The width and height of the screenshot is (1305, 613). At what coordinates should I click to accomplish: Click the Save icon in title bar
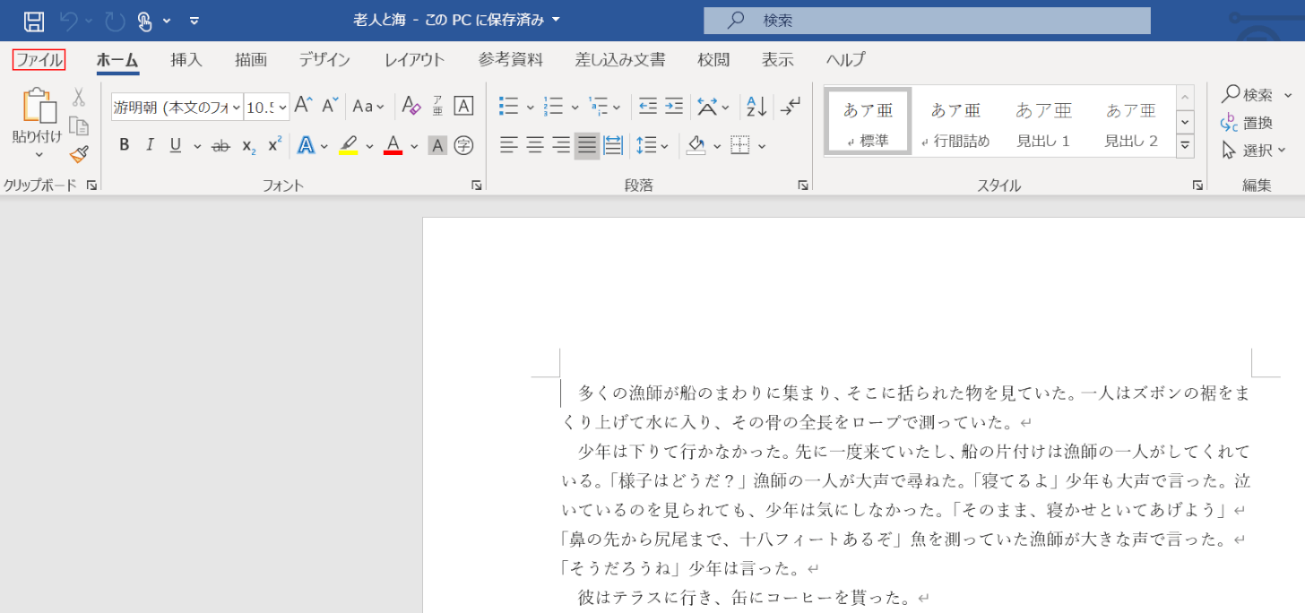pos(33,20)
